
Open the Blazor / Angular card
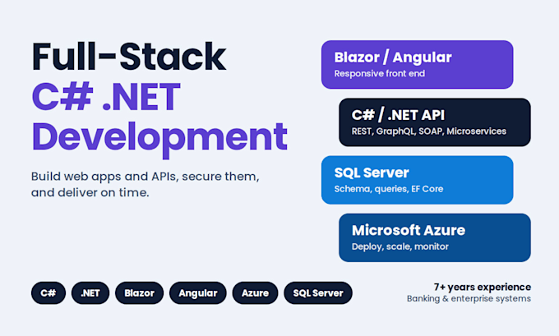pyautogui.click(x=417, y=65)
